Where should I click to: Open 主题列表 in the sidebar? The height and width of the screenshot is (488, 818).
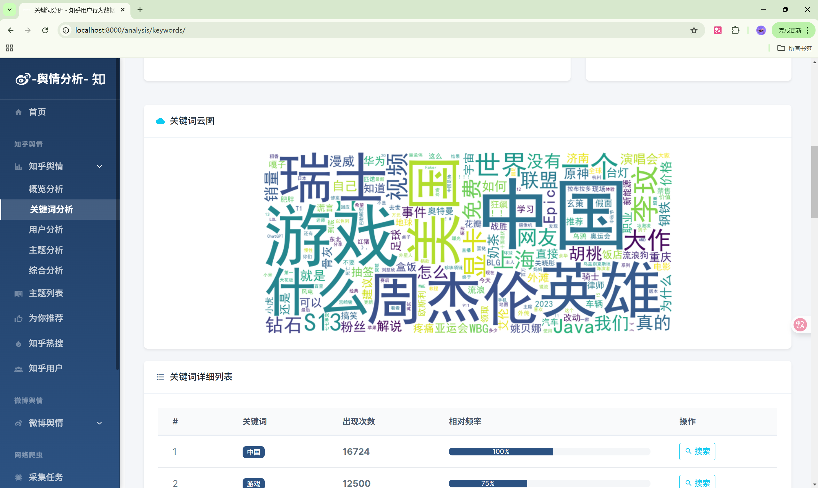[46, 293]
